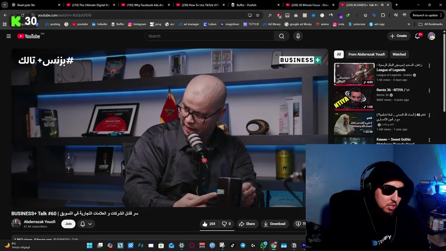Select the All filter chip
Screen dimensions: 446x251
pos(339,54)
